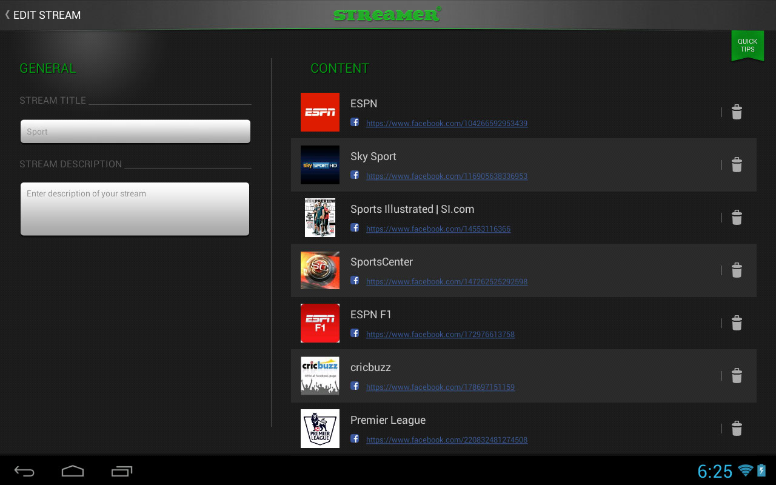Screen dimensions: 776x485
Task: Open the Quick Tips ribbon
Action: [x=748, y=45]
